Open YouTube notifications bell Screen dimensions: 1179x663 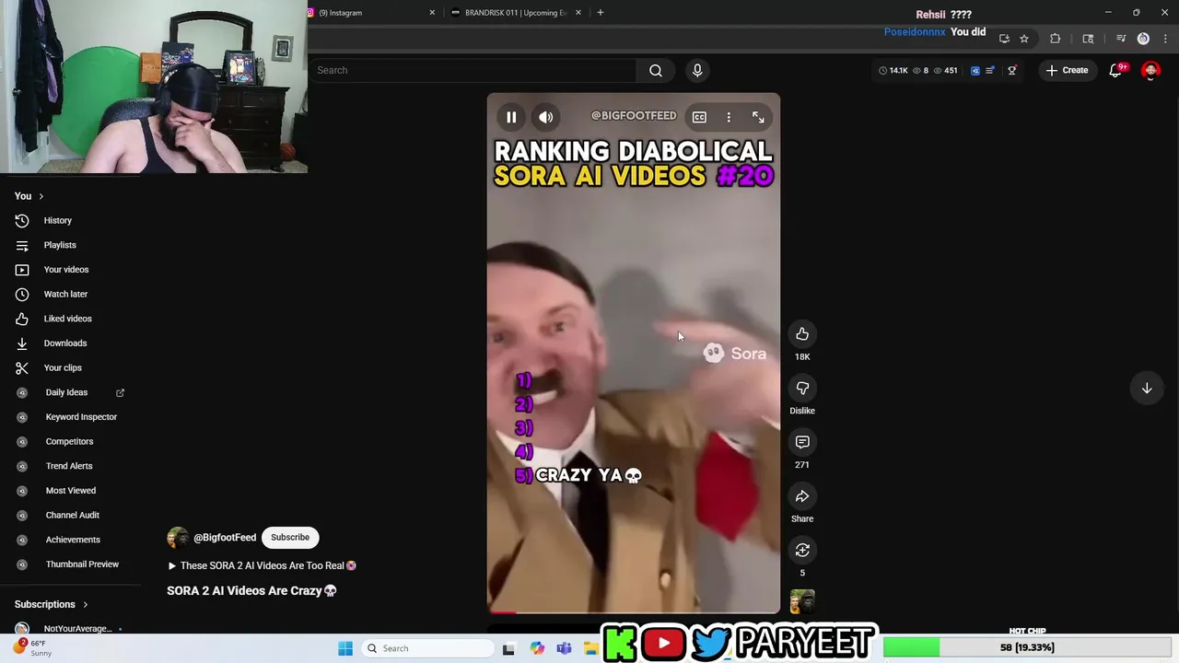(x=1115, y=70)
